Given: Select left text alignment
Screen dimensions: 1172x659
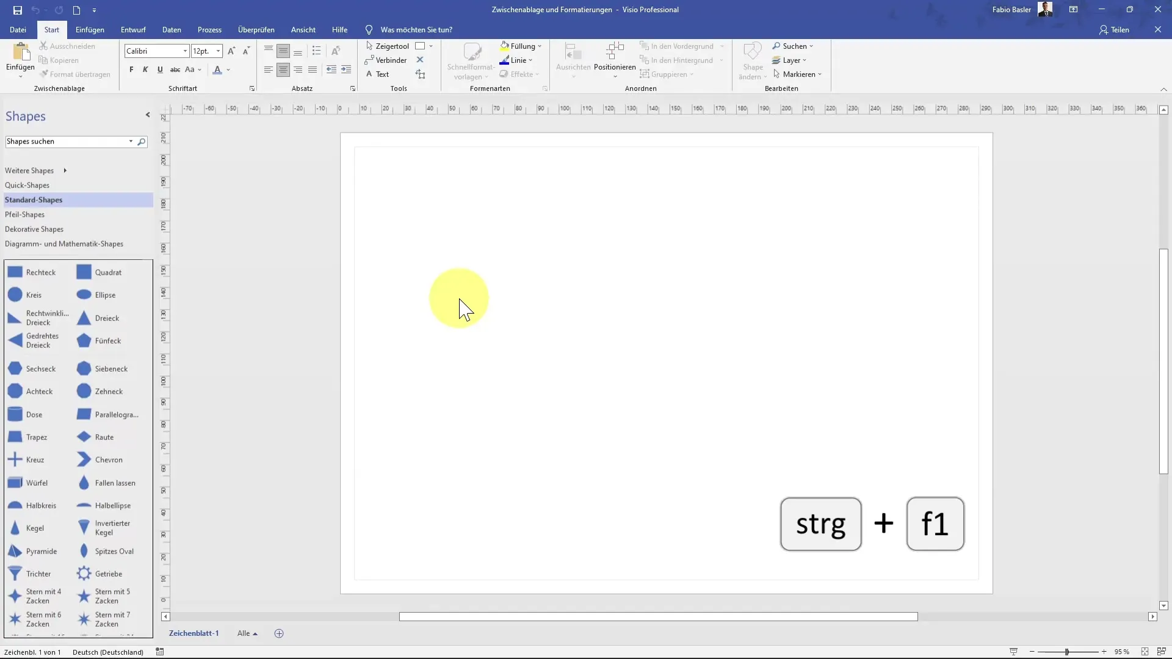Looking at the screenshot, I should [x=269, y=70].
